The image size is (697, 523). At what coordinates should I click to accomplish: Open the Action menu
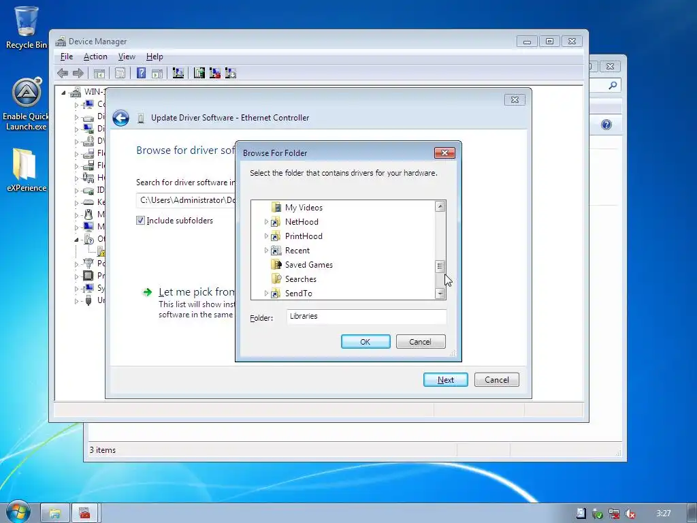(x=95, y=57)
